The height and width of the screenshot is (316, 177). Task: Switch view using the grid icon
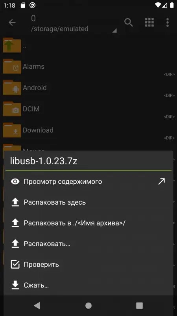149,23
